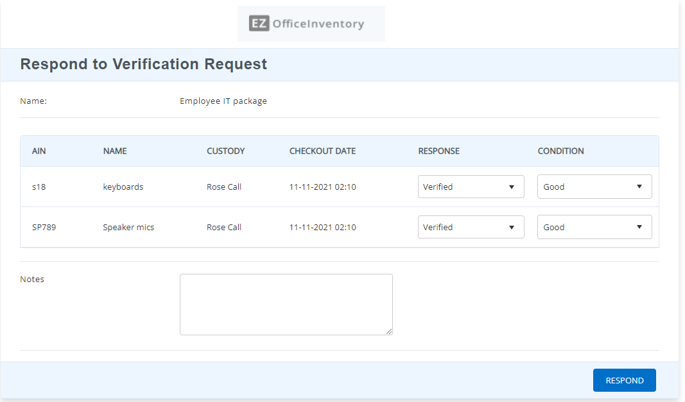Open the Response dropdown for keyboards
685x402 pixels.
pyautogui.click(x=471, y=187)
